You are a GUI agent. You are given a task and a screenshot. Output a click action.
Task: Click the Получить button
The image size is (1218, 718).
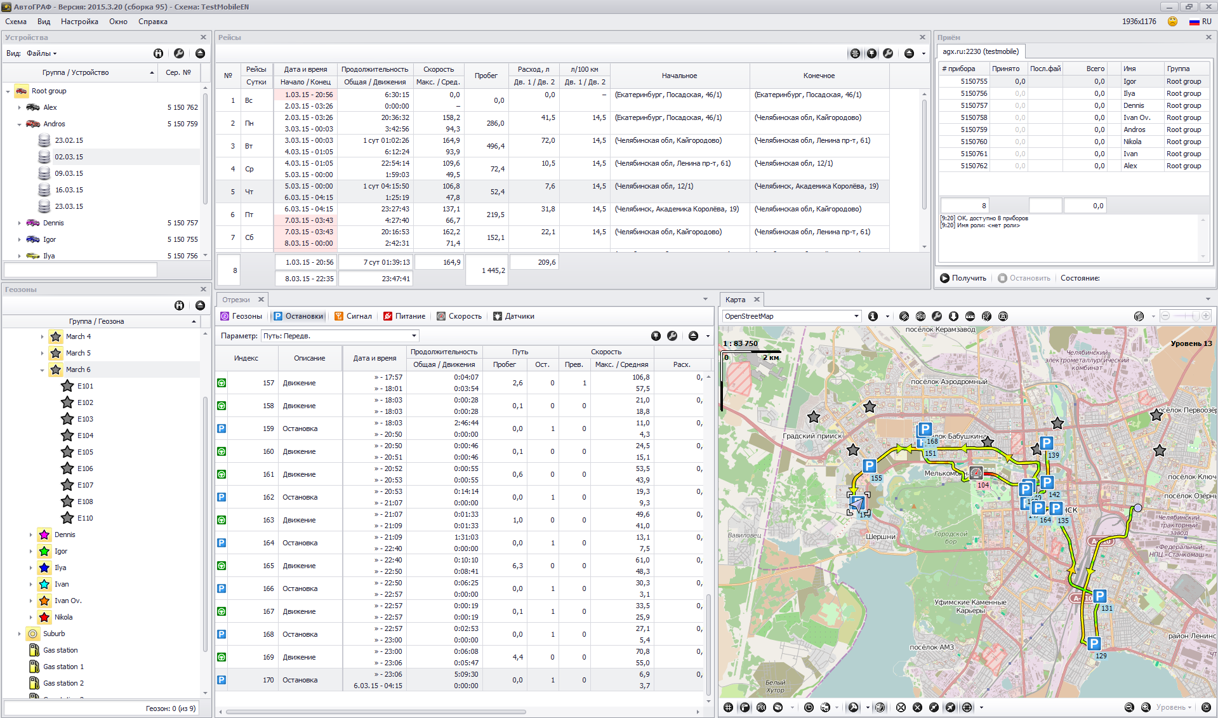963,278
